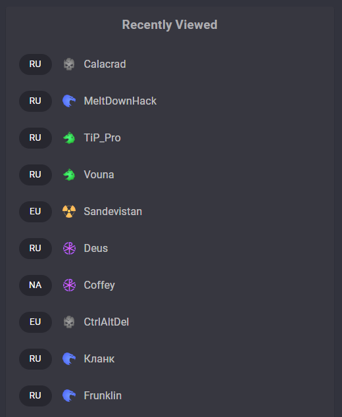Click the RU badge next to Deus
This screenshot has height=417, width=342.
(x=36, y=249)
